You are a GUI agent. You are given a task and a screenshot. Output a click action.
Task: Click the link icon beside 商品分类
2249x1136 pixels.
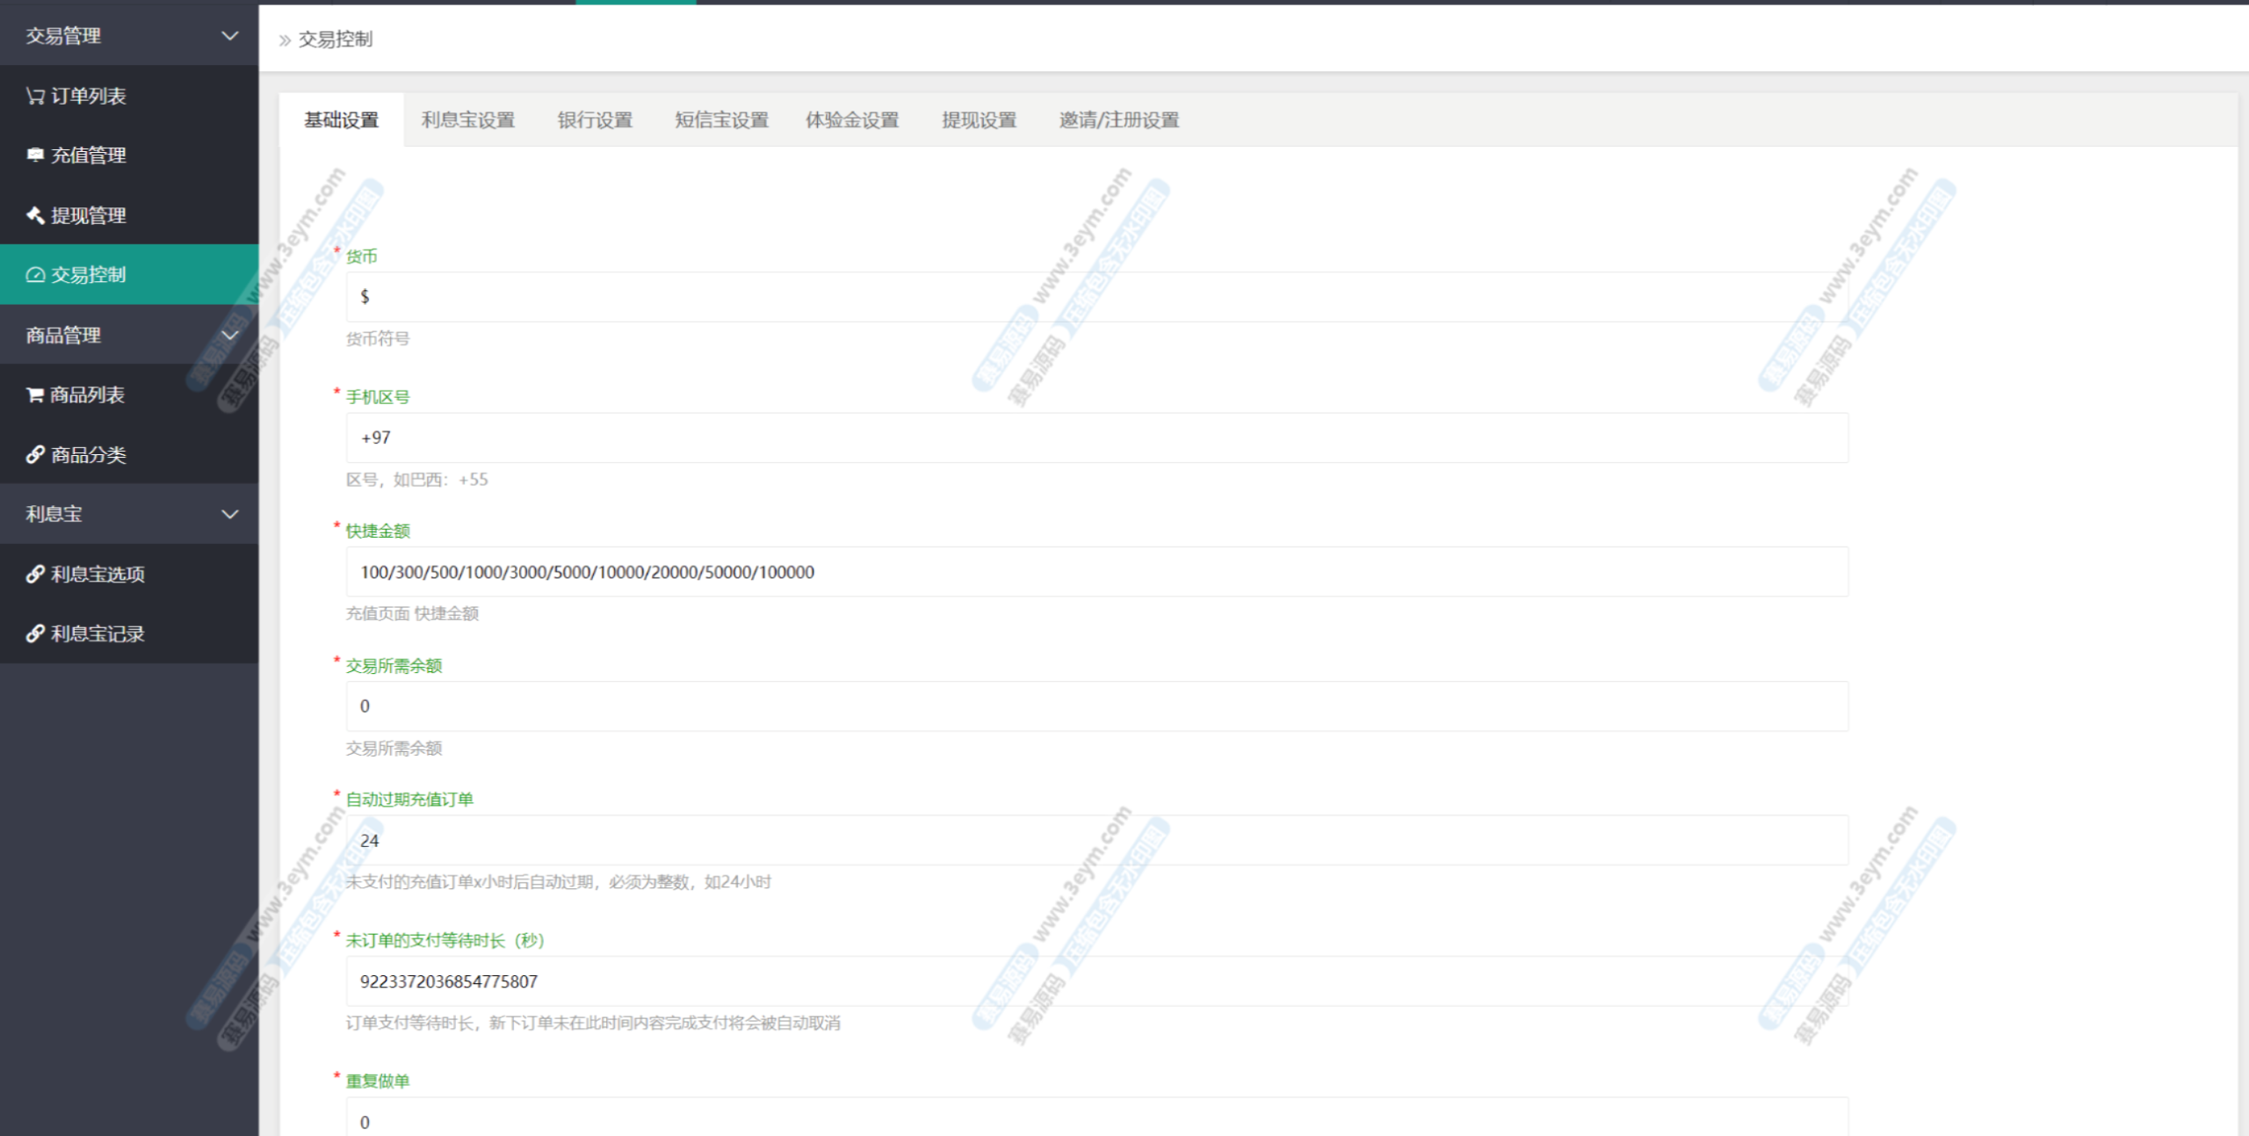[x=35, y=454]
